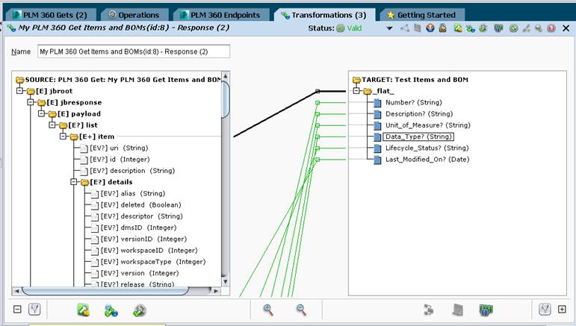Collapse all source nodes with minus button
The height and width of the screenshot is (326, 576).
(17, 309)
